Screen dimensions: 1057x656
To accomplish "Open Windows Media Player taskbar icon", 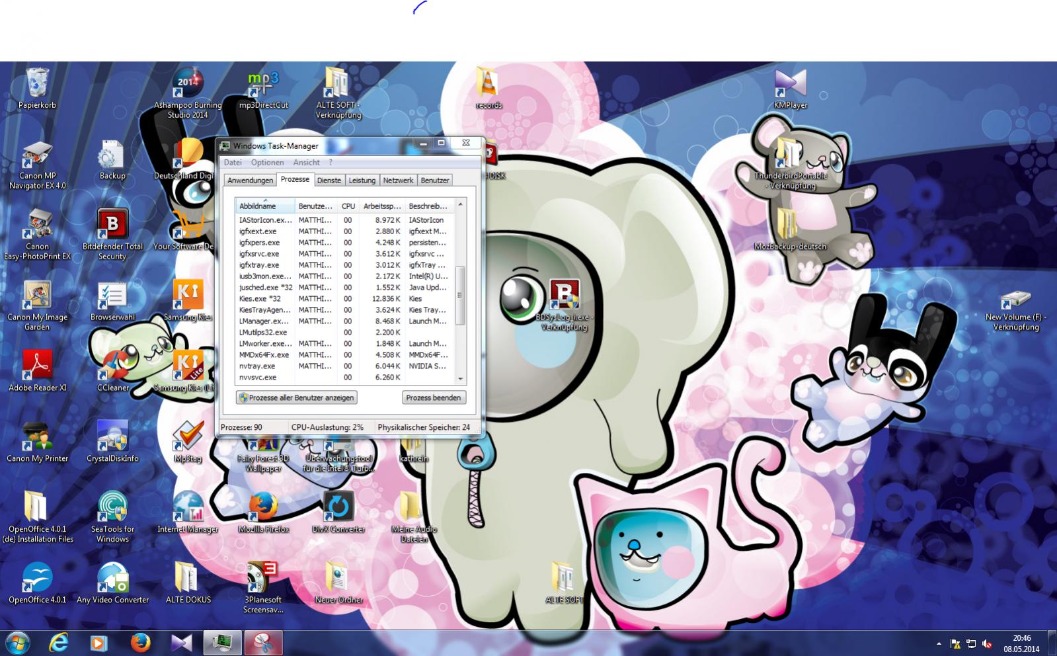I will coord(98,642).
